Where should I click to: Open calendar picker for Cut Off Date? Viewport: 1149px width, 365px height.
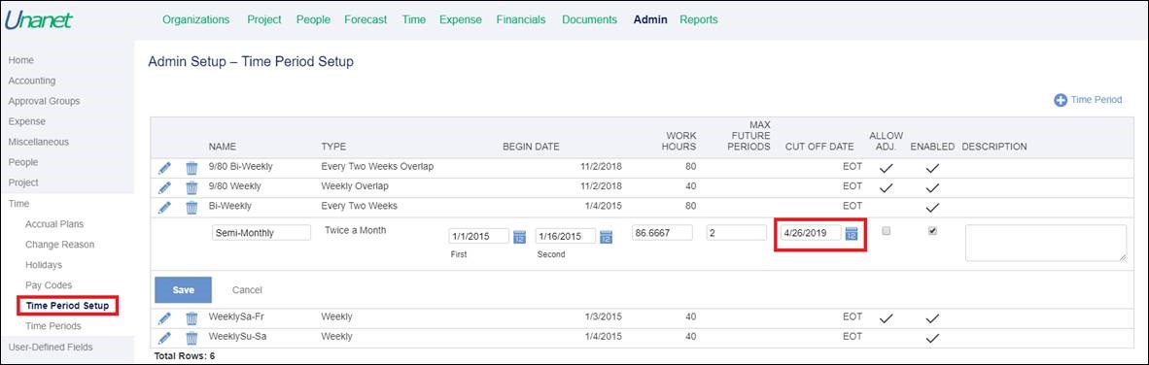(x=852, y=233)
